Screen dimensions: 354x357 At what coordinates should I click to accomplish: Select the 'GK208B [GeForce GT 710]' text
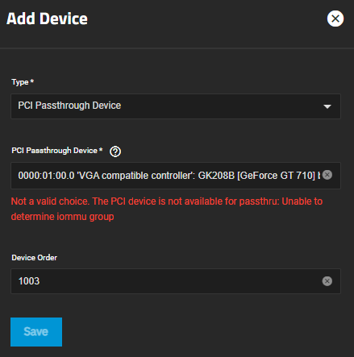[x=256, y=176]
